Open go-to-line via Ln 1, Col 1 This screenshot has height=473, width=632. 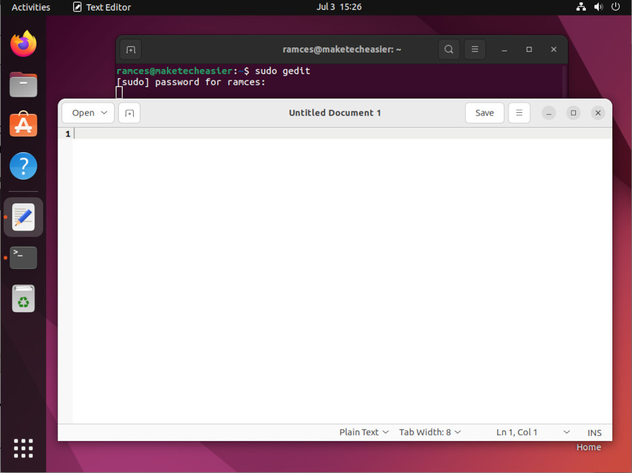tap(517, 432)
